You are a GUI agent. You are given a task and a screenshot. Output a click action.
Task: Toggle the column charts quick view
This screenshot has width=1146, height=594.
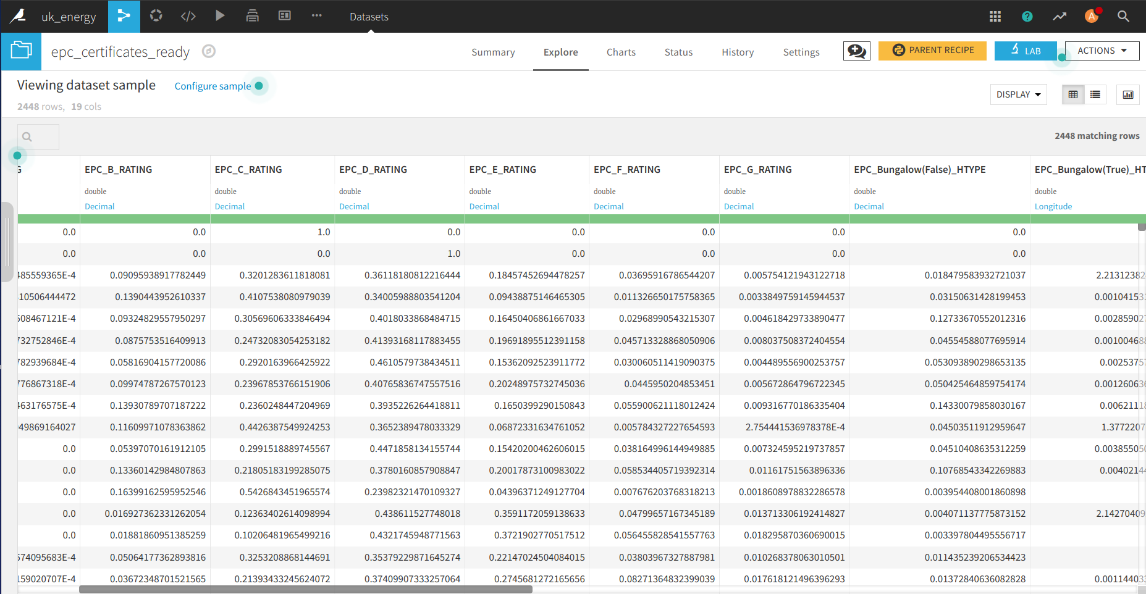coord(1127,94)
